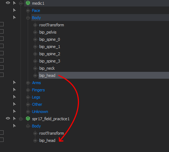Click the arrow icon on the Fingers row
Image resolution: width=169 pixels, height=152 pixels.
tap(14, 90)
